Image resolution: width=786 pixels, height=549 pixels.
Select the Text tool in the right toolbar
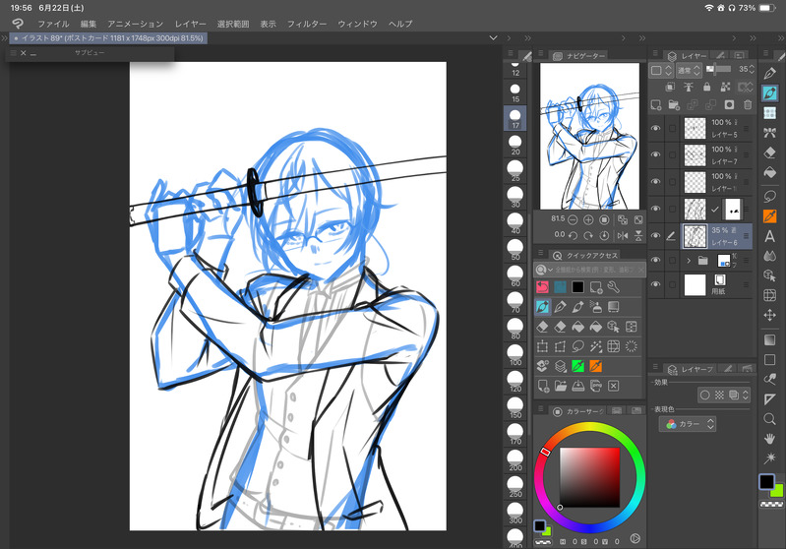[x=770, y=236]
